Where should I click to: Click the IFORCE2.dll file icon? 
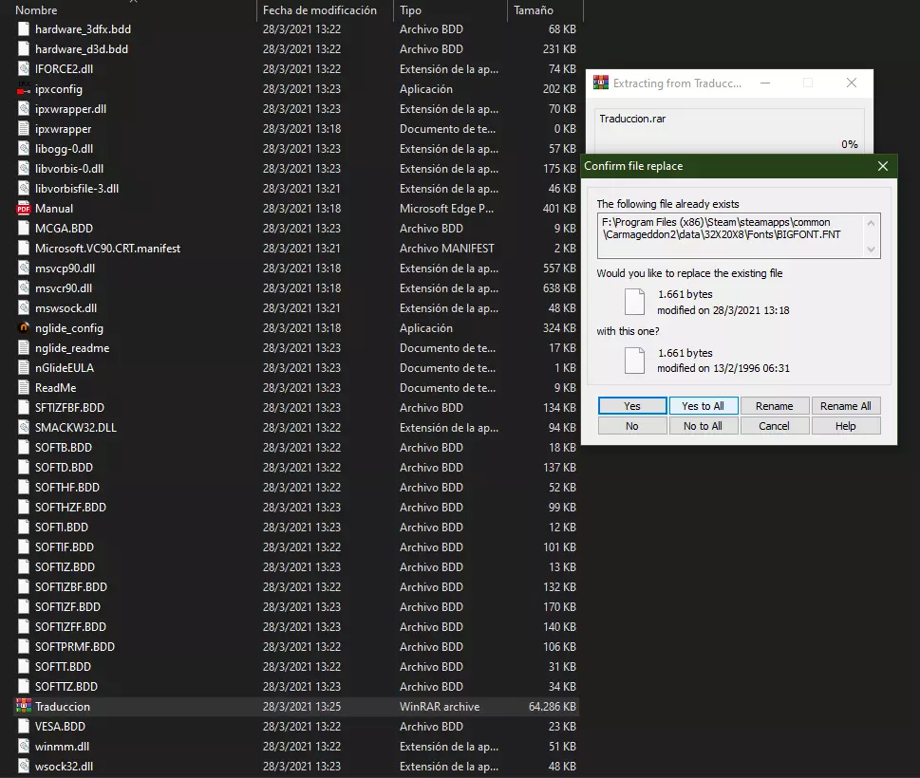pyautogui.click(x=24, y=69)
